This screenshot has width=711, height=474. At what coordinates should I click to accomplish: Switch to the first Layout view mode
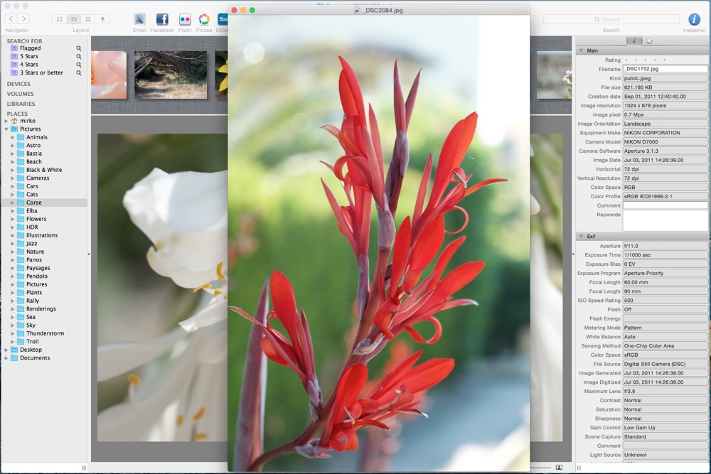tap(59, 19)
